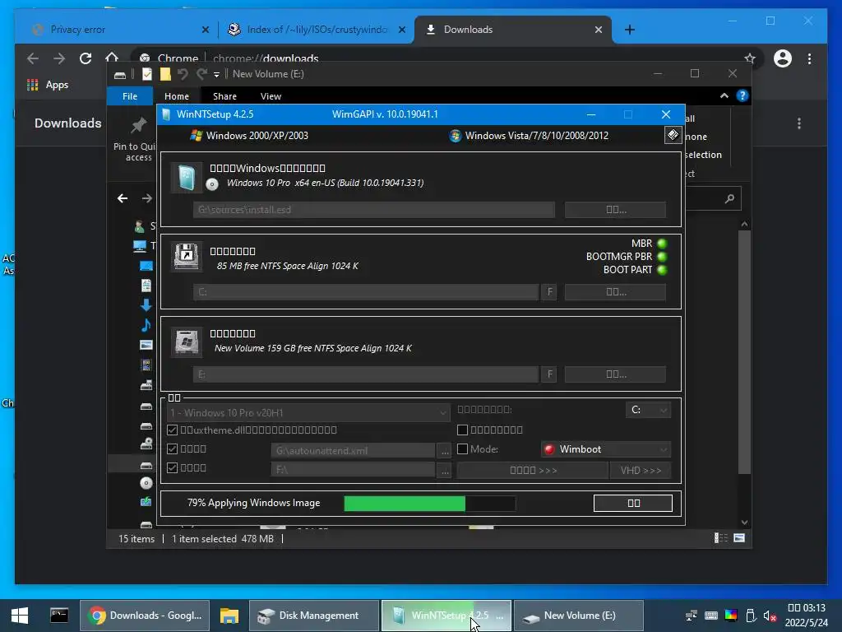Open the Explorer View ribbon tab
This screenshot has width=842, height=632.
point(271,96)
